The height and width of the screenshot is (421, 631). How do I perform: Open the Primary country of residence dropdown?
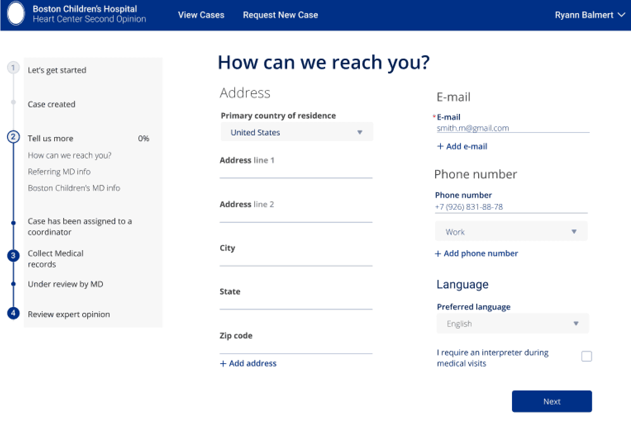tap(297, 132)
